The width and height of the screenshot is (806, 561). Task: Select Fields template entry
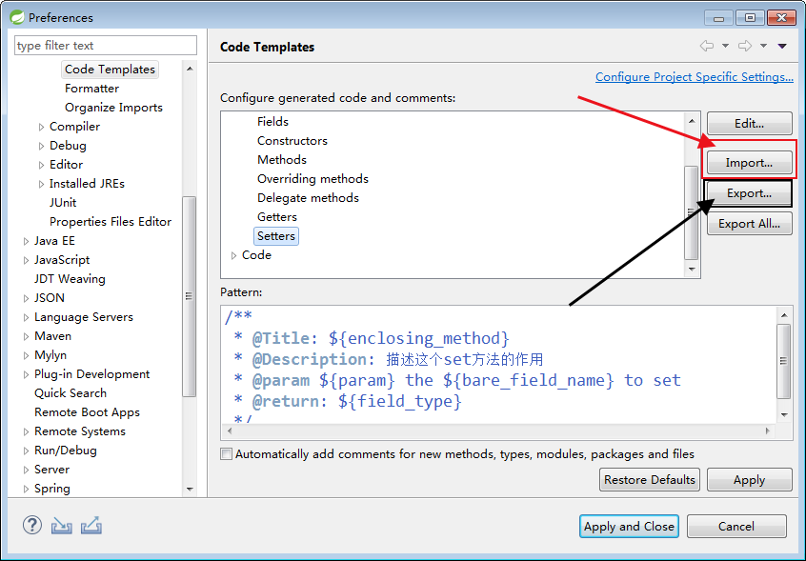pos(272,122)
